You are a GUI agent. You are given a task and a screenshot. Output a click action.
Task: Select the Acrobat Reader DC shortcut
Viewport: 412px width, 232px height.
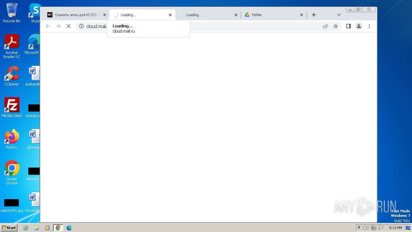click(x=12, y=46)
